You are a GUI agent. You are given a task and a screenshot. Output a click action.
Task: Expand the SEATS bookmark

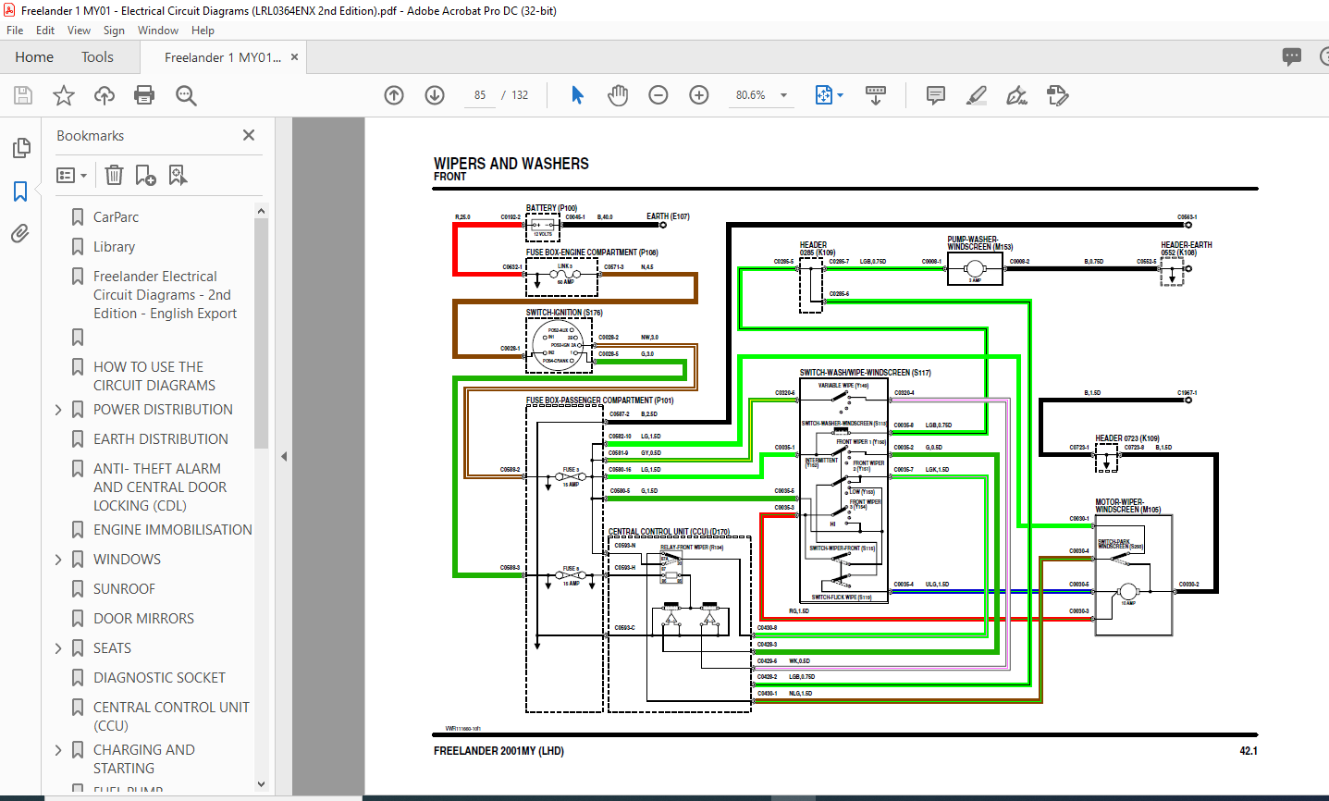tap(58, 648)
